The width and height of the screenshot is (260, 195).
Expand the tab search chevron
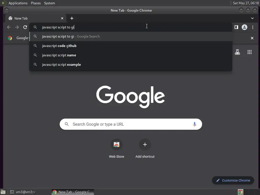click(x=252, y=18)
